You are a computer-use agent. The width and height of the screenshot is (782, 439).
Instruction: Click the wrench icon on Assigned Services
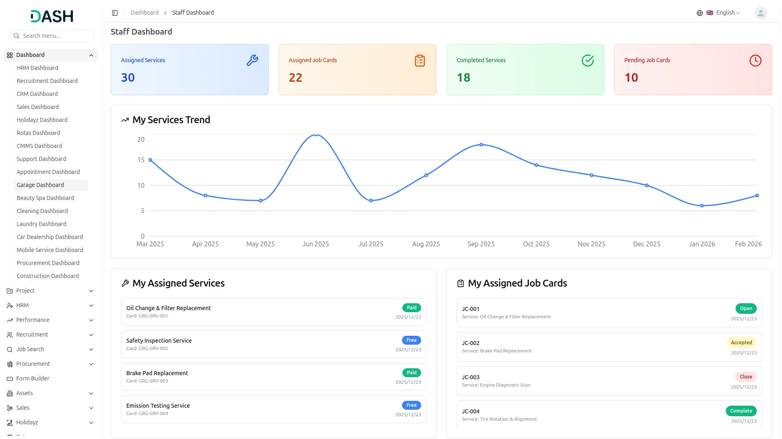(x=252, y=61)
